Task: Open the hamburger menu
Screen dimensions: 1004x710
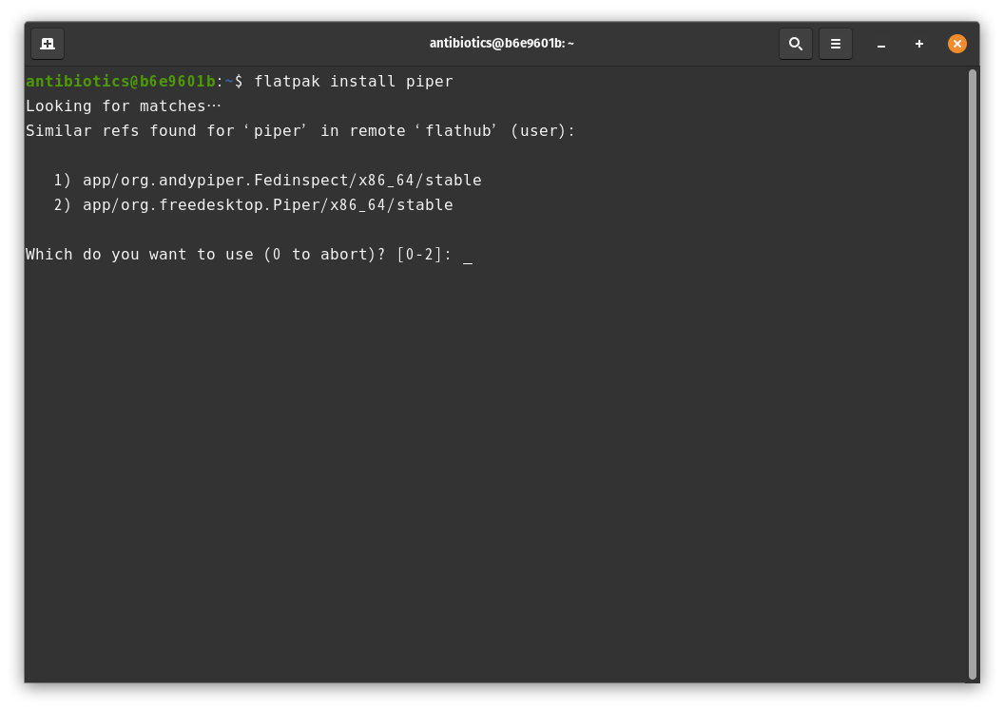Action: (836, 44)
